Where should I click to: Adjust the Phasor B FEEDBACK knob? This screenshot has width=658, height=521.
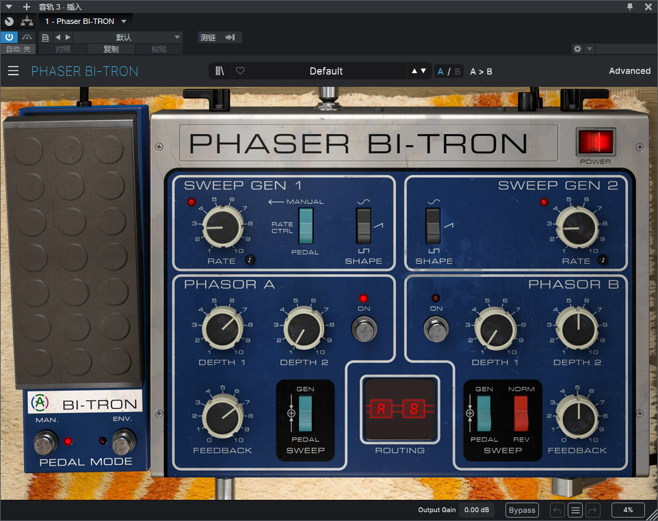pos(578,416)
